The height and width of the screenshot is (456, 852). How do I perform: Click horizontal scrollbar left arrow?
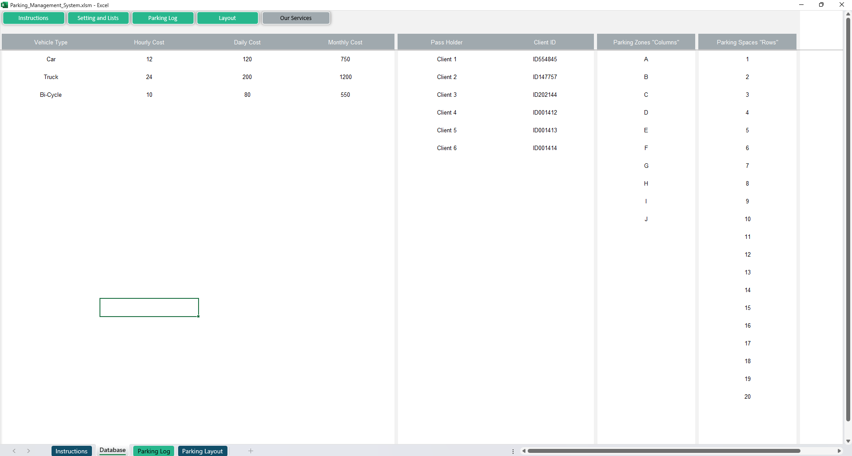coord(524,451)
